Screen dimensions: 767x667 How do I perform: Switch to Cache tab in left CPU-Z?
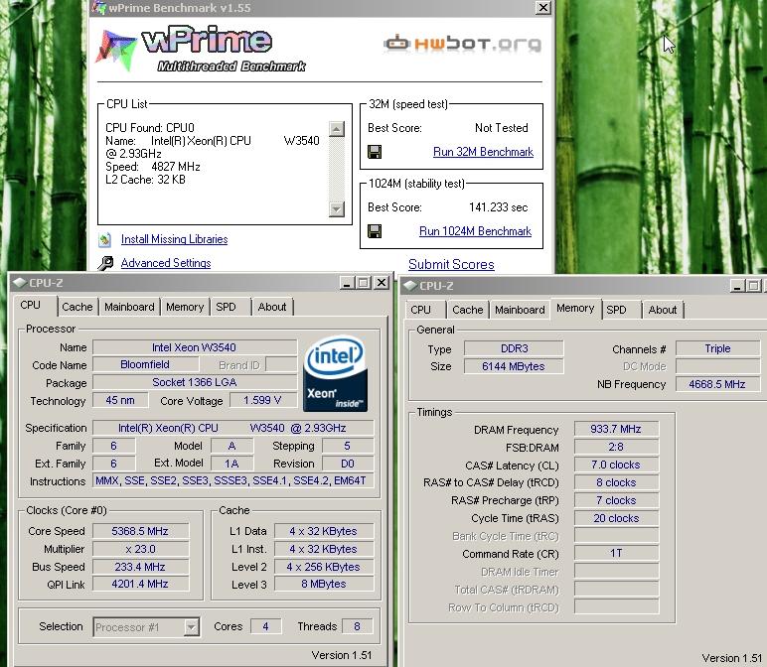click(77, 307)
